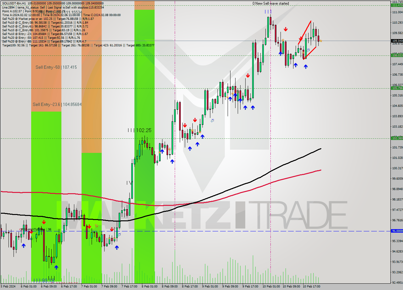Select the 'Sell %20 @ Entry -88: 111.15534' line
The image size is (403, 290).
(44, 42)
